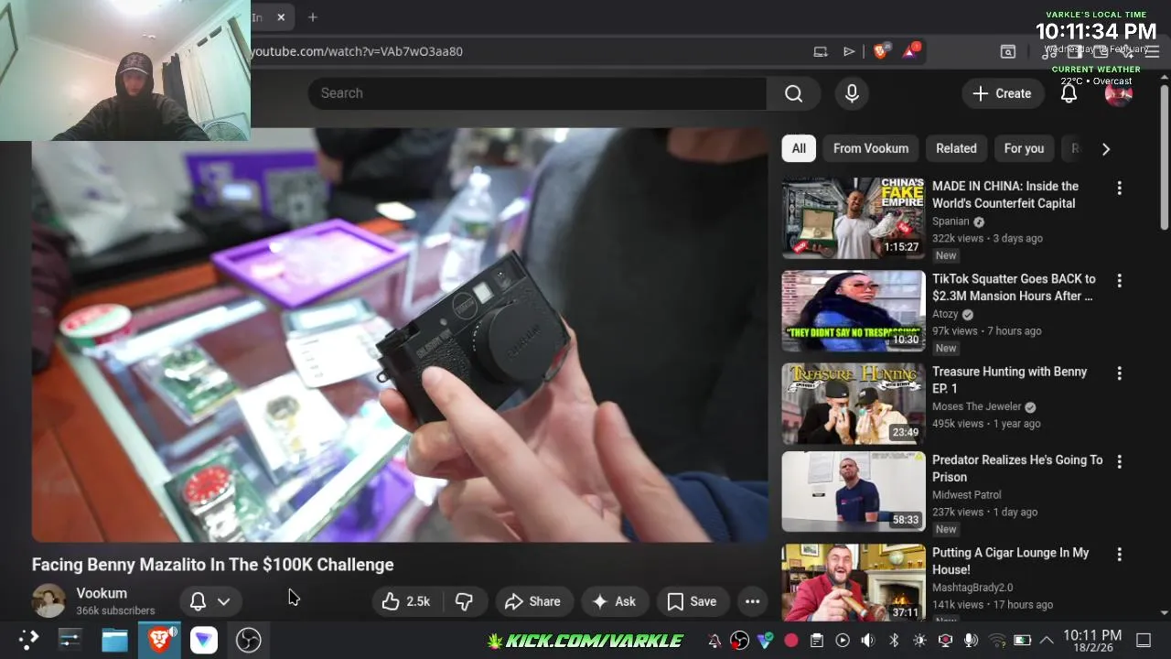1171x659 pixels.
Task: Go to the Spanian channel
Action: [x=951, y=221]
